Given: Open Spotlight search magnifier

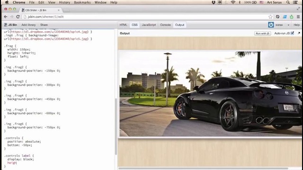Looking at the screenshot, I should click(x=288, y=2).
